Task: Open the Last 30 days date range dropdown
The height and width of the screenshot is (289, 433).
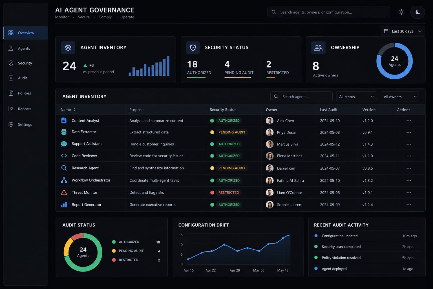Action: point(403,31)
